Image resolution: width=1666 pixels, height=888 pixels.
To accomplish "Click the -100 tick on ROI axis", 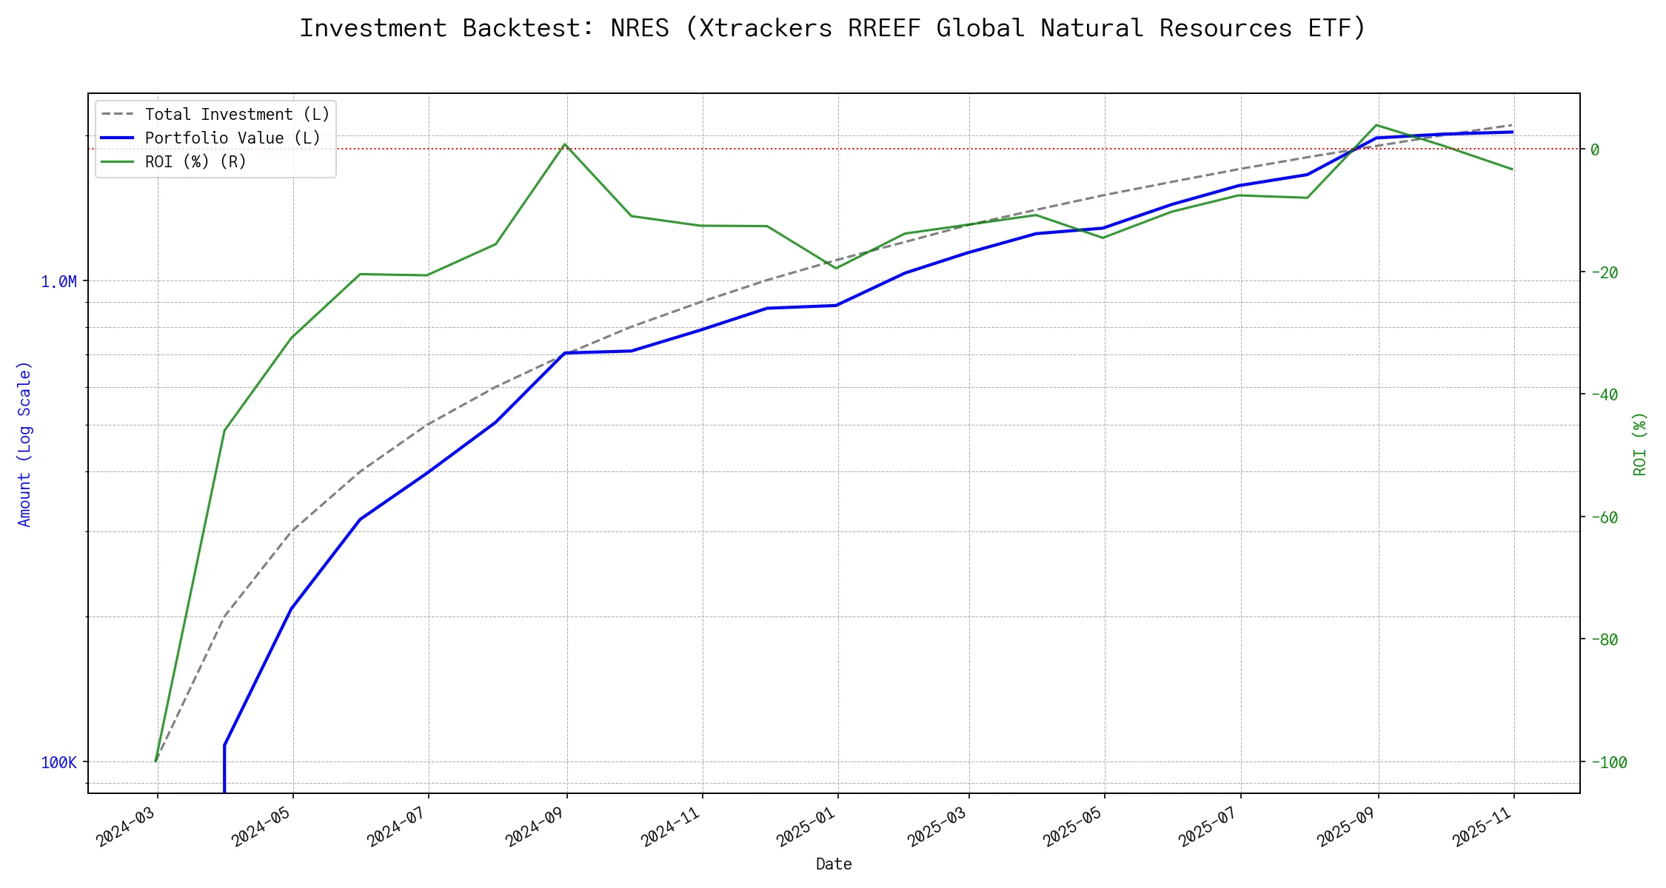I will 1608,763.
